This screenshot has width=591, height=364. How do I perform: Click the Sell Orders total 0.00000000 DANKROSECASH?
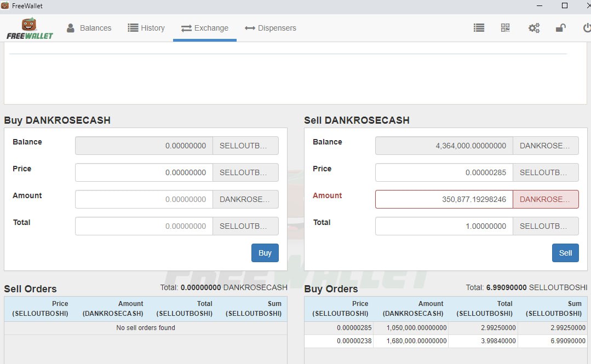tap(223, 287)
